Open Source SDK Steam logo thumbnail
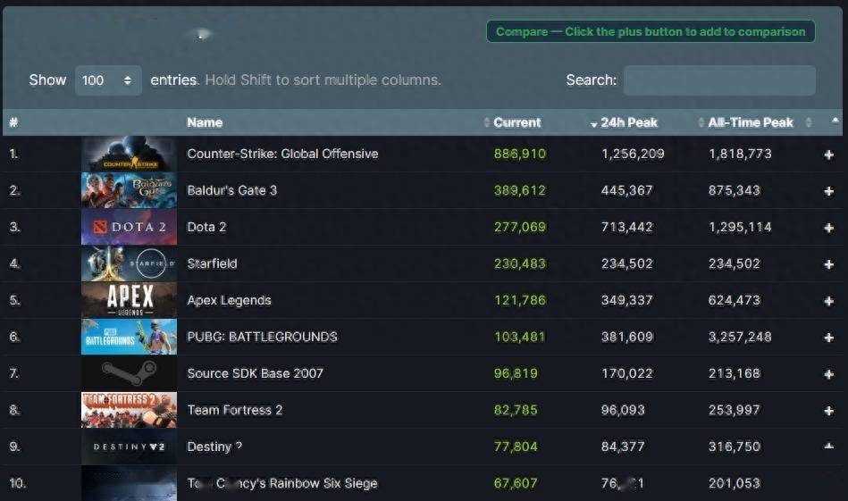Screen dimensions: 848x501 [x=129, y=373]
